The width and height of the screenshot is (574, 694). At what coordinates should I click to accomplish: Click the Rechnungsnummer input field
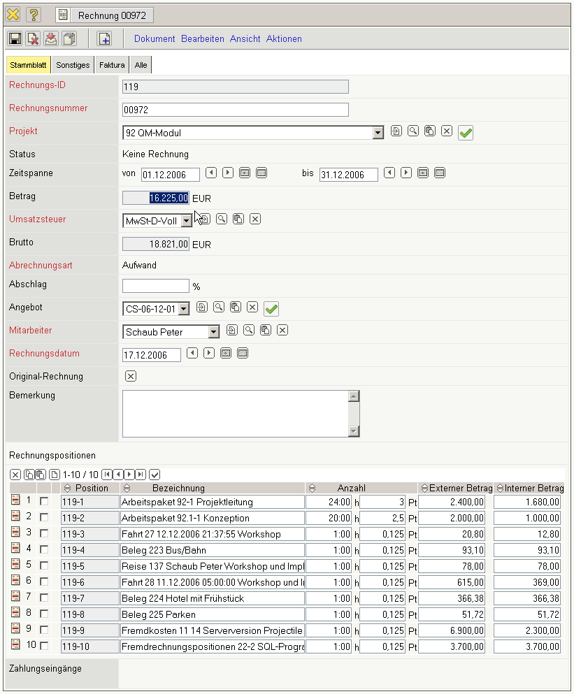[x=235, y=110]
